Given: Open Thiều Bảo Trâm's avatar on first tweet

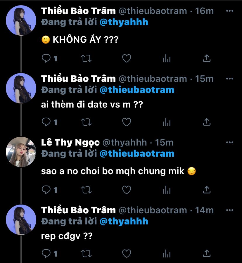Looking at the screenshot, I should (x=21, y=20).
